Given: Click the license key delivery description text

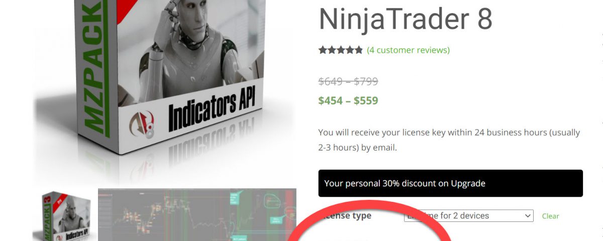Looking at the screenshot, I should point(449,140).
